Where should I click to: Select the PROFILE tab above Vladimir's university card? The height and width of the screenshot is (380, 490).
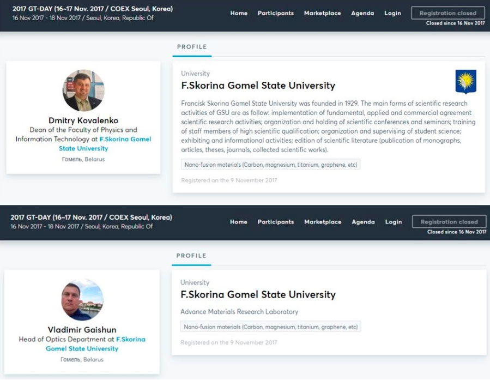pos(191,256)
